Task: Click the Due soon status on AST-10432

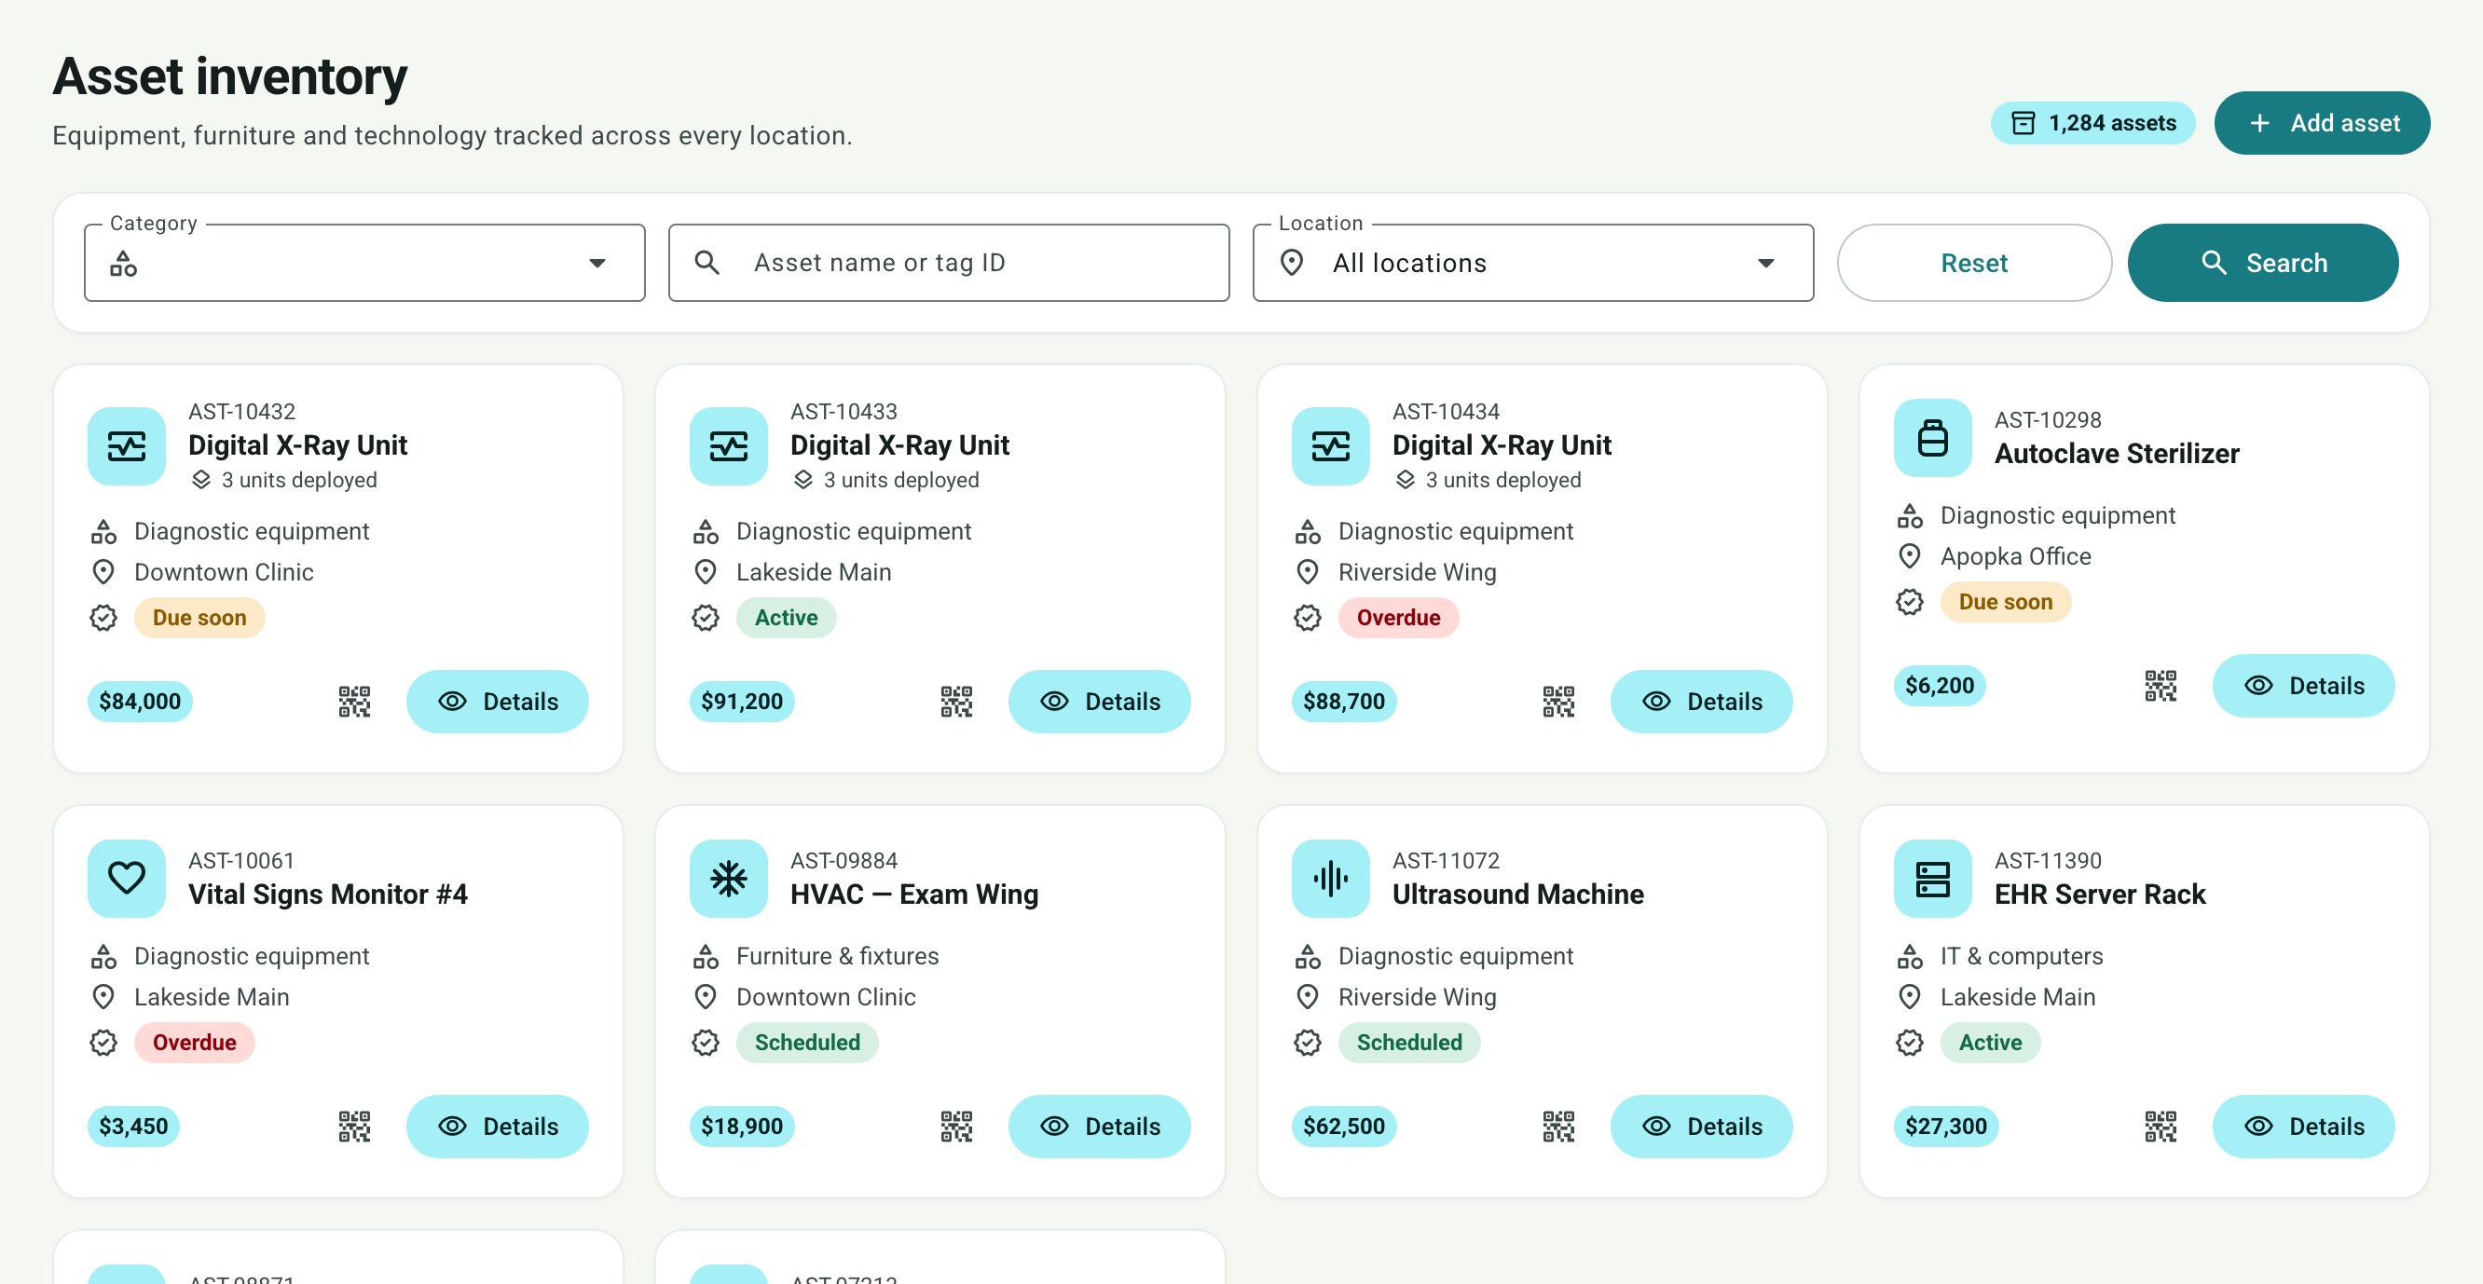Action: (x=199, y=618)
